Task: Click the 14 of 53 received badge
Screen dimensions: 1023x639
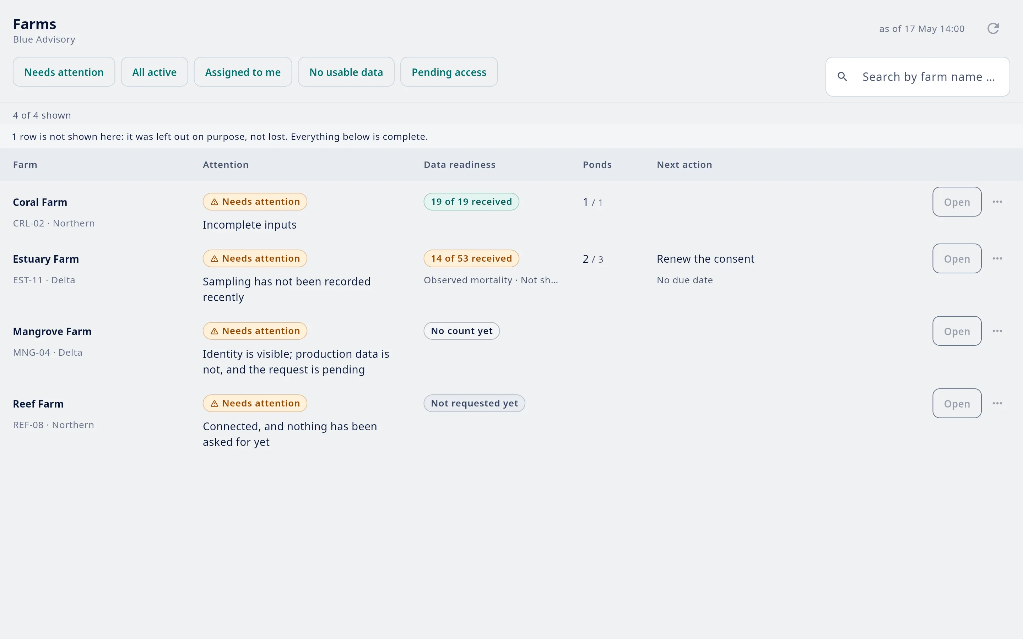Action: click(471, 259)
